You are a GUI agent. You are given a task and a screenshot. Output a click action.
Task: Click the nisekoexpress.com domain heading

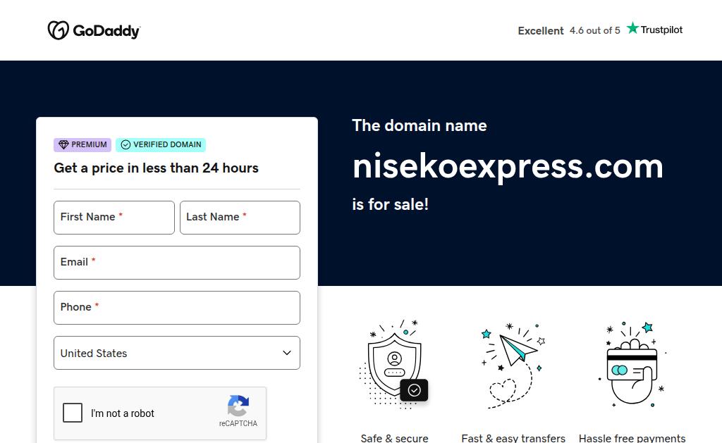point(508,166)
